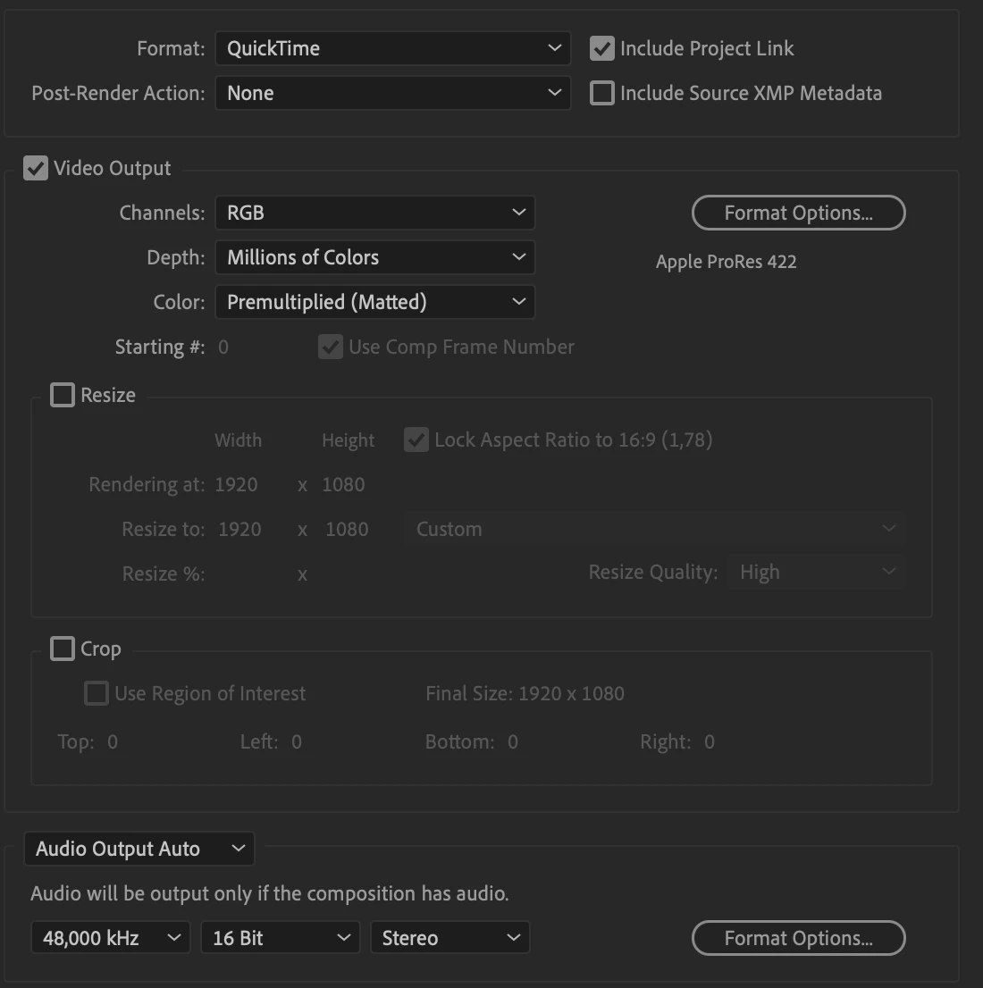Click the Rendering at width 1920
The image size is (983, 988).
tap(237, 484)
